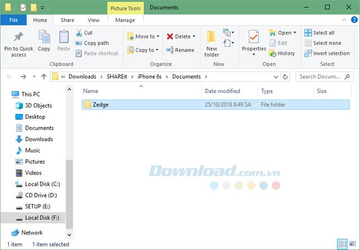Click SHAREit in the address breadcrumb
The width and height of the screenshot is (360, 250).
[x=117, y=77]
